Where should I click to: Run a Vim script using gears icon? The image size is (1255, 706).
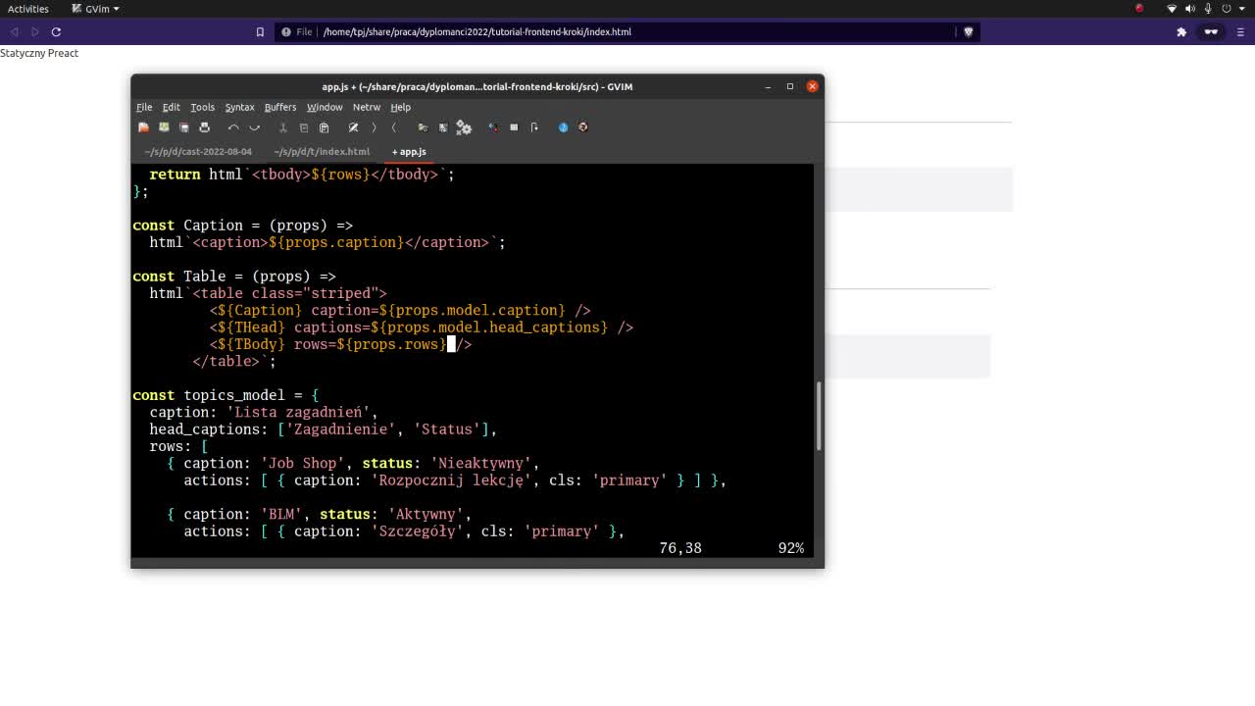pos(464,127)
